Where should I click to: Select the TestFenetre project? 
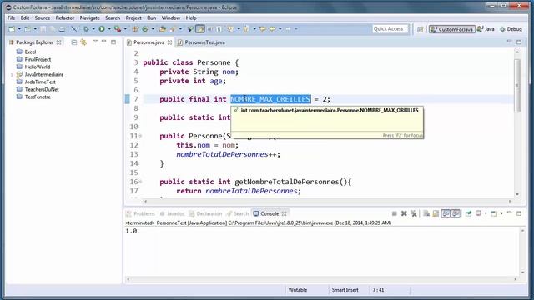point(38,97)
